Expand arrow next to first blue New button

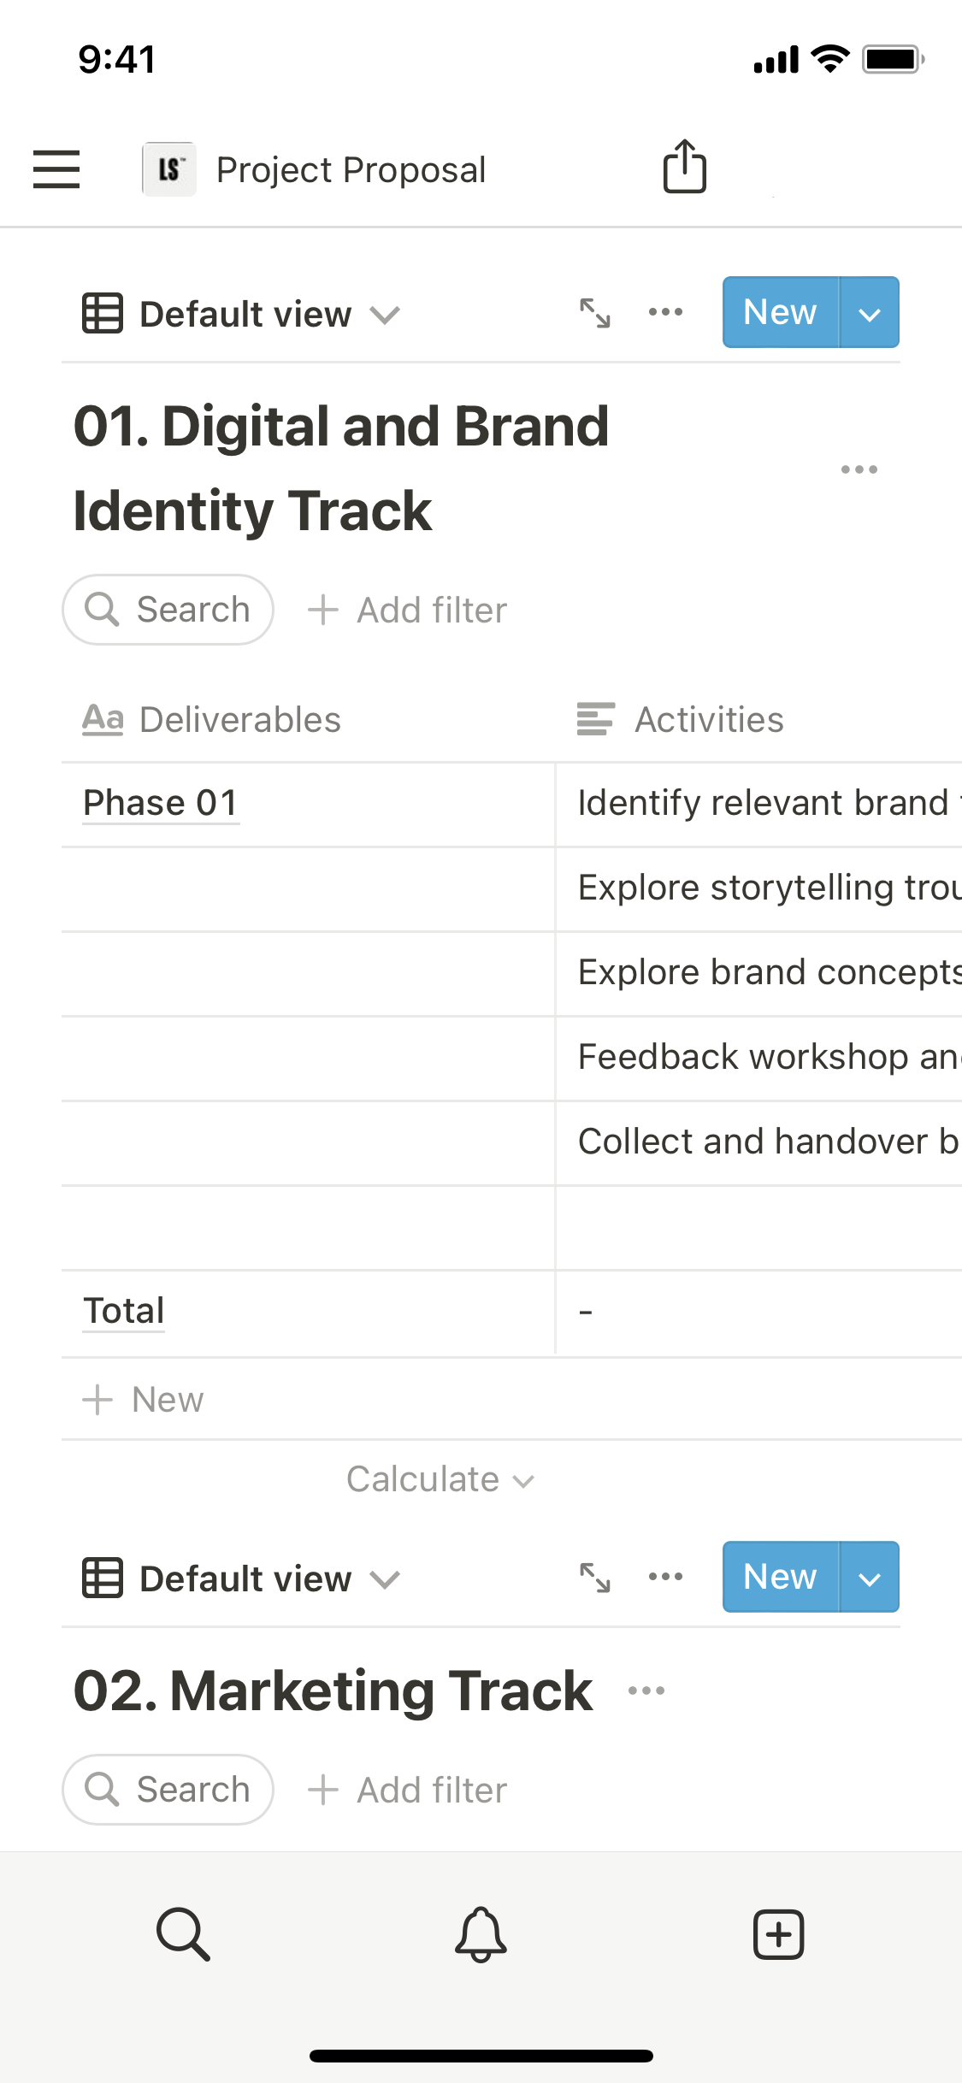tap(870, 313)
